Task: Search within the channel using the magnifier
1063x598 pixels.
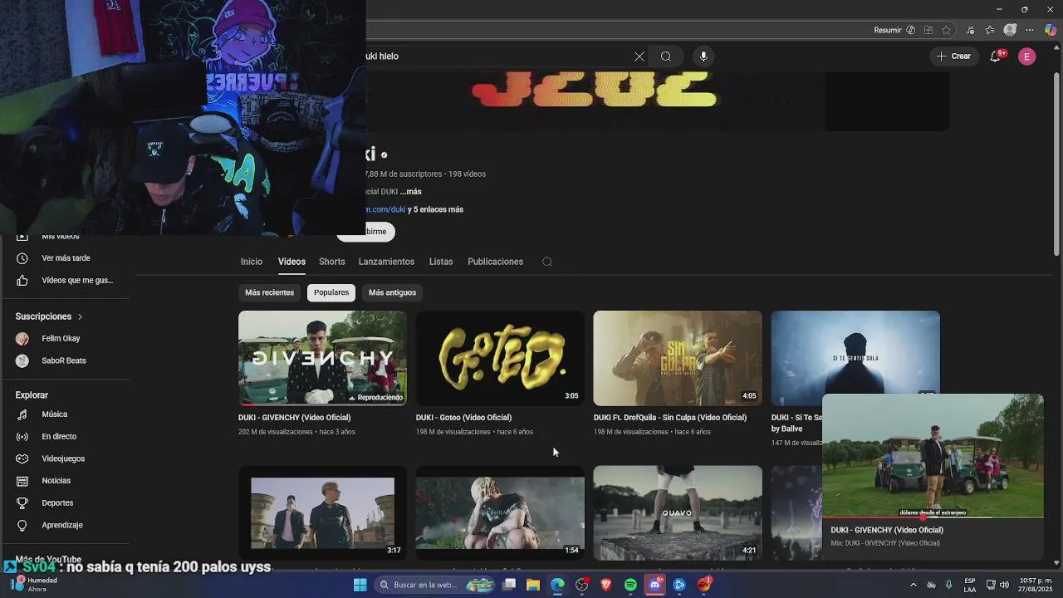Action: click(x=547, y=262)
